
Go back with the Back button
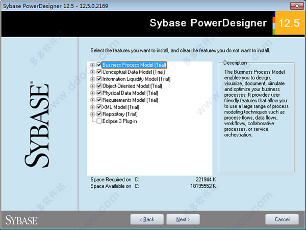coord(147,219)
